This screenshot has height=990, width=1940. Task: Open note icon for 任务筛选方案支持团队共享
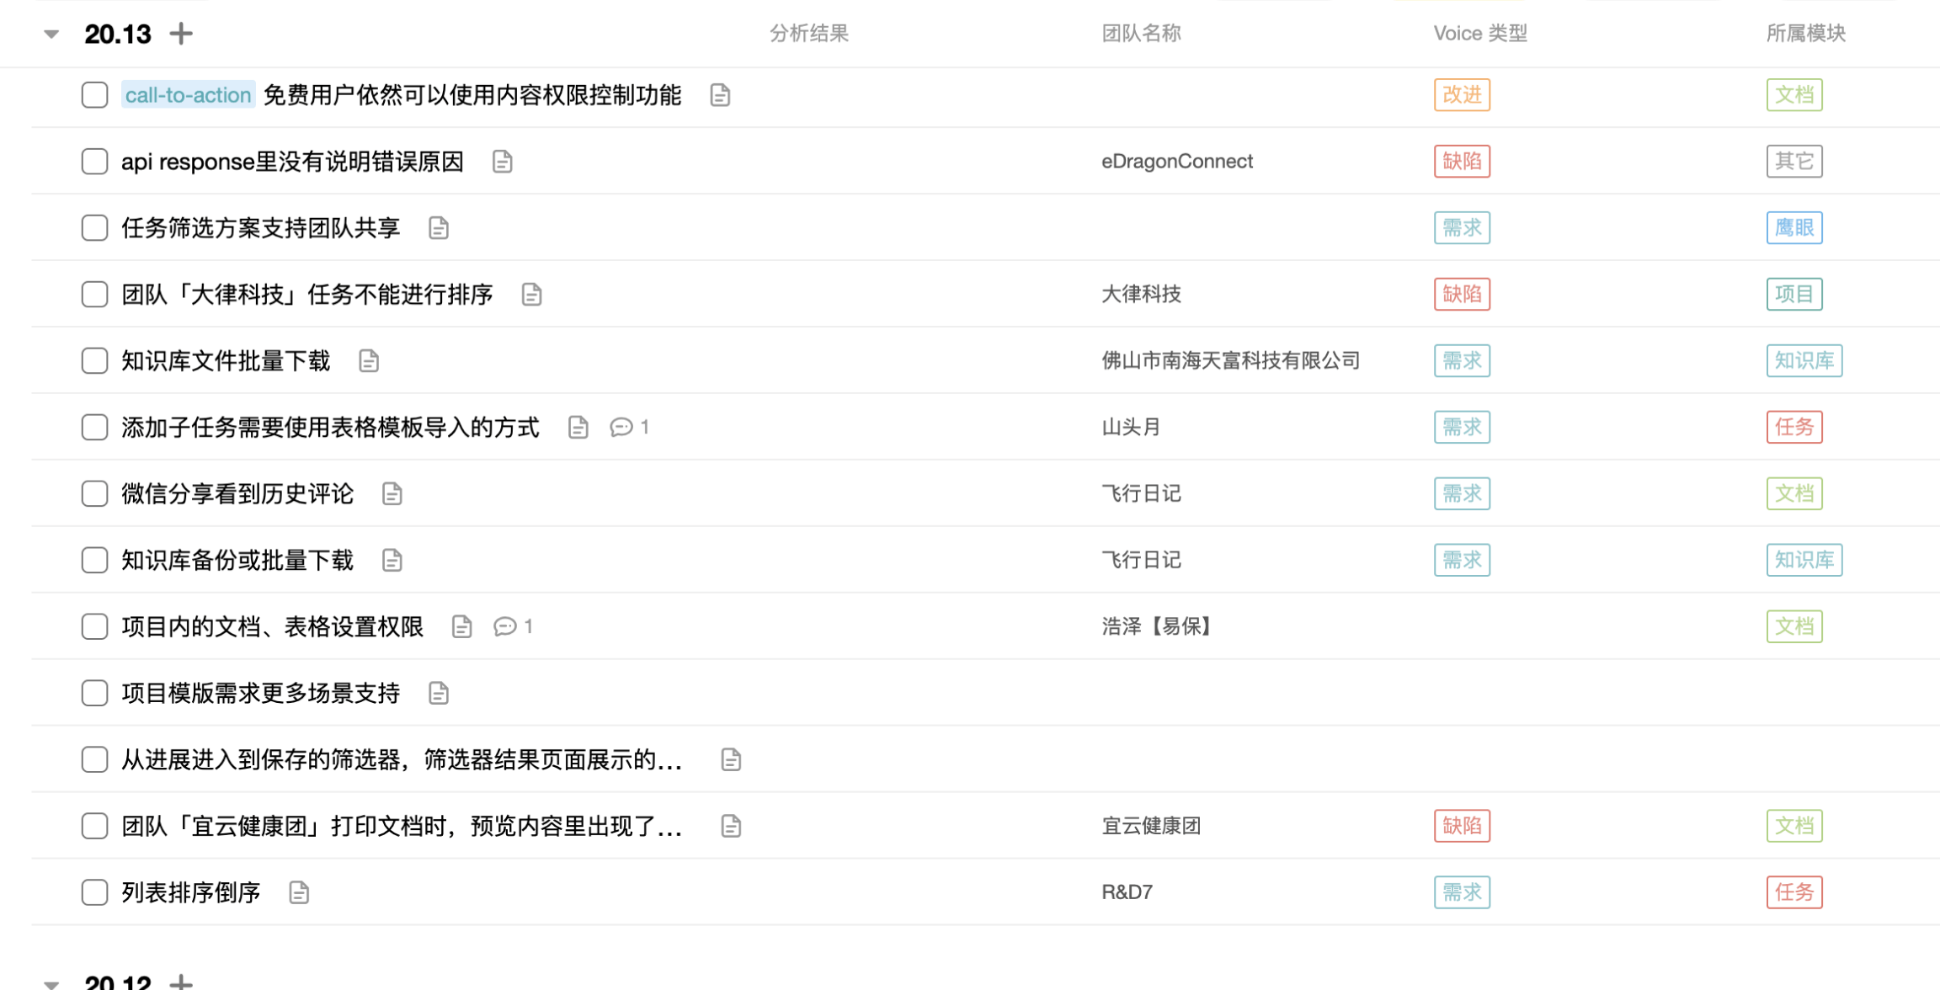pos(439,228)
